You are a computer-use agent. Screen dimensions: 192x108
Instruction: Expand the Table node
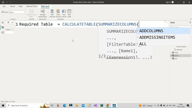(x=171, y=53)
